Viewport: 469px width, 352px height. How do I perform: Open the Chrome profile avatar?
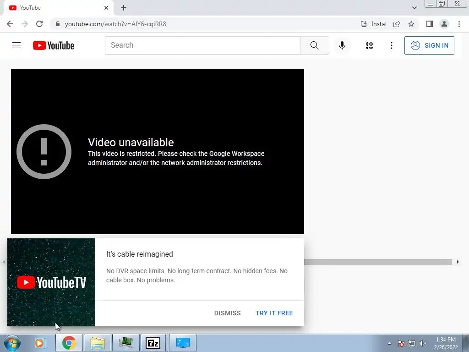tap(444, 24)
